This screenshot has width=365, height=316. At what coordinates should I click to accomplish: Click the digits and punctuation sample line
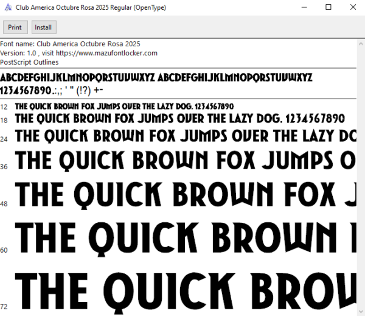pyautogui.click(x=51, y=91)
